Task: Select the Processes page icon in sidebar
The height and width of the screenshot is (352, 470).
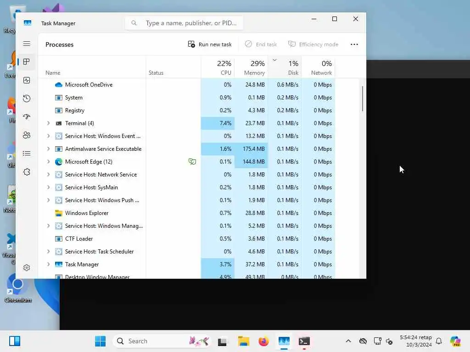Action: tap(27, 62)
